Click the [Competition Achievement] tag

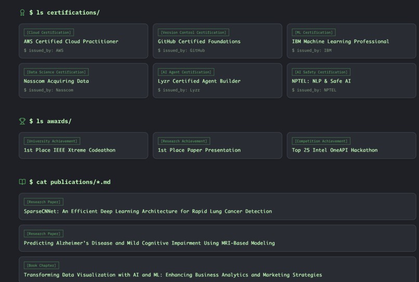tap(321, 141)
